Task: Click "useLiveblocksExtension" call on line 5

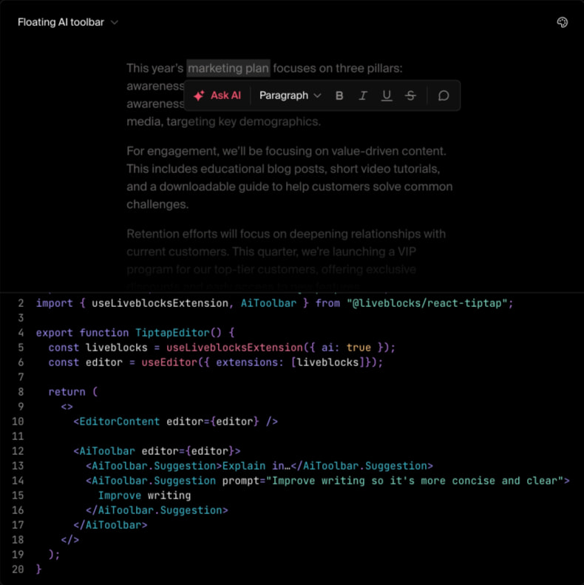Action: coord(234,348)
